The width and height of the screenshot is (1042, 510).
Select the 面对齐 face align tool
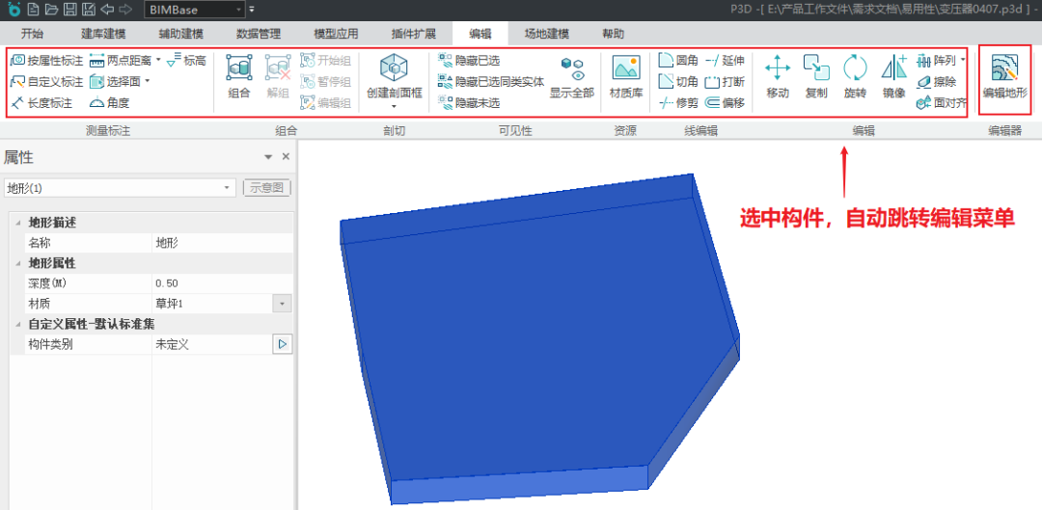pos(941,103)
